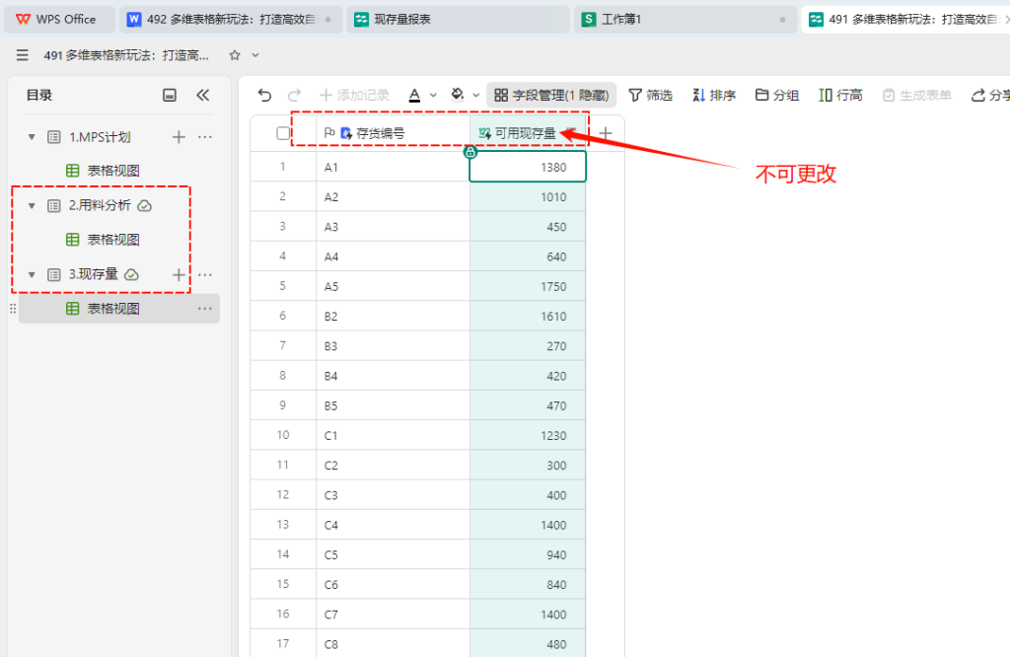Switch to 491 多维表格新玩法 tab
1010x657 pixels.
(905, 20)
